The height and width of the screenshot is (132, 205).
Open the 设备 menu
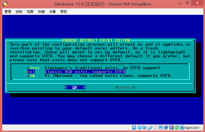click(x=53, y=12)
